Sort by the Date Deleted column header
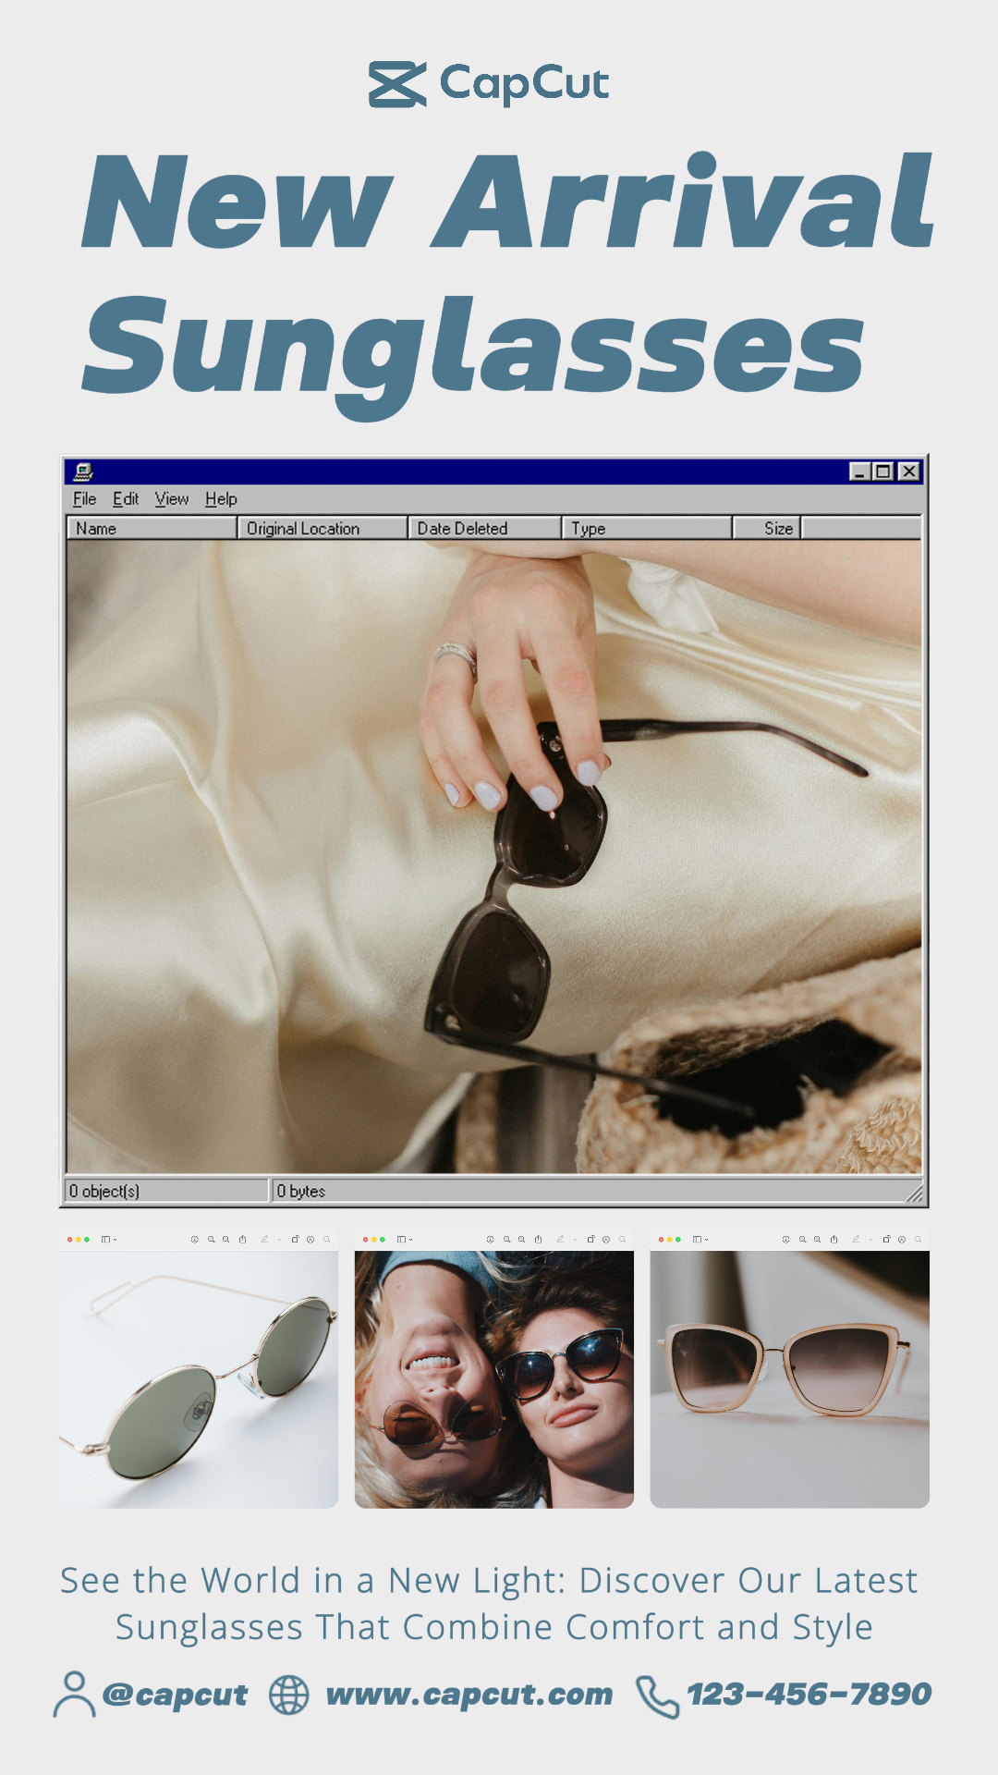The height and width of the screenshot is (1775, 998). tap(485, 528)
